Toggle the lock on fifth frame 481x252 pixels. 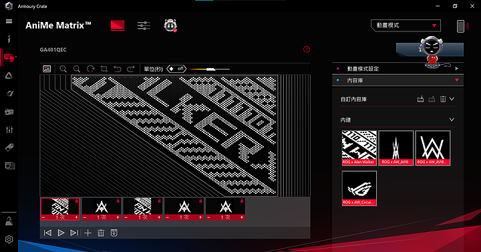243,201
